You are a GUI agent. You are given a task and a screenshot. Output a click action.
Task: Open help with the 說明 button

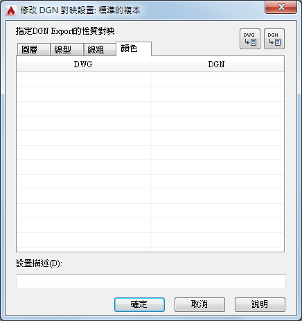[260, 304]
